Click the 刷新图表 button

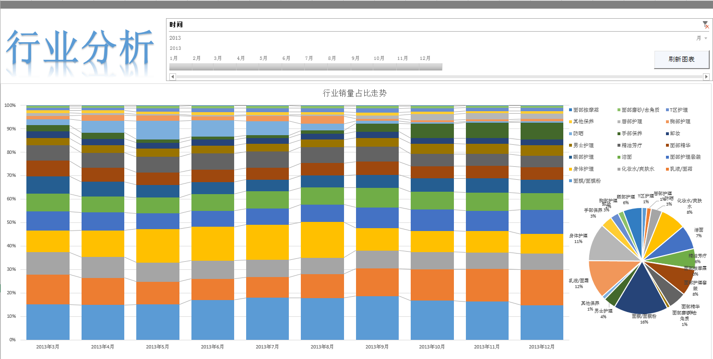click(681, 60)
